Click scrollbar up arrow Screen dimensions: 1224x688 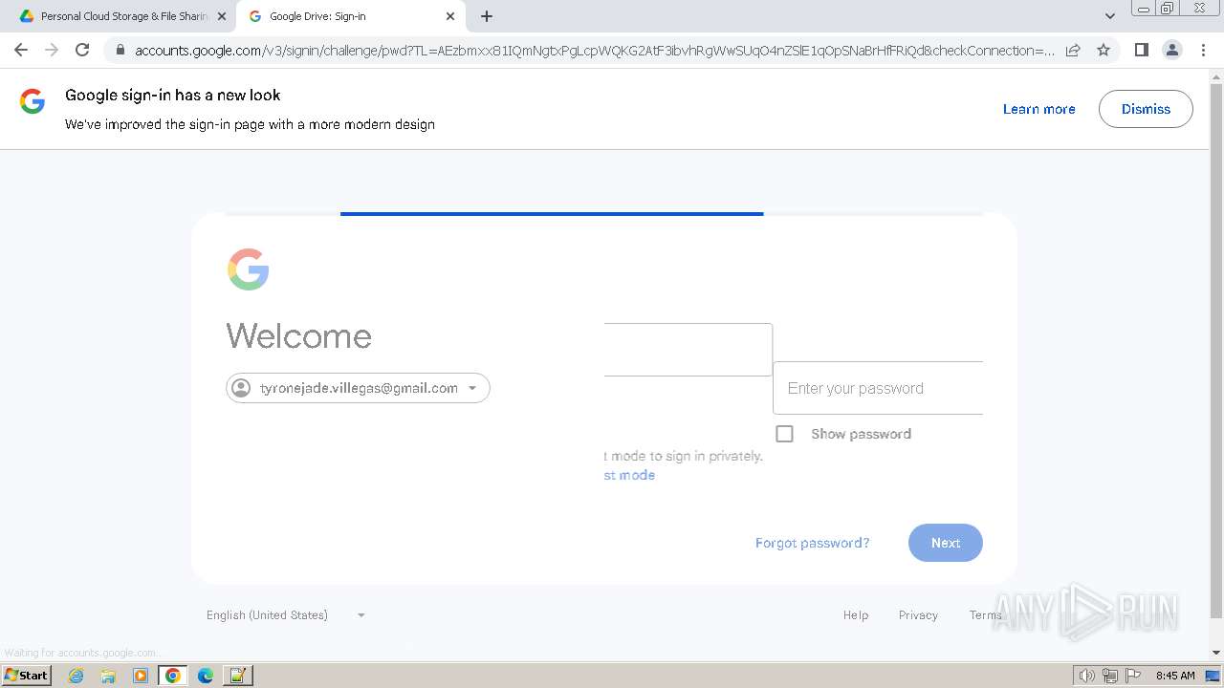coord(1216,76)
